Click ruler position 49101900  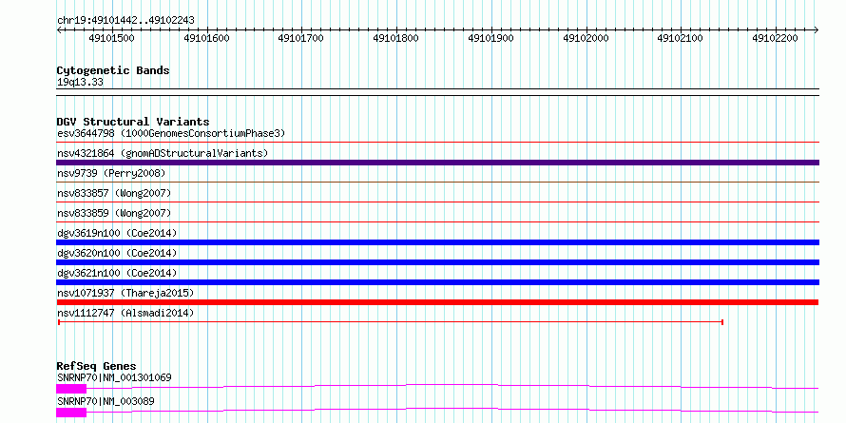tap(491, 38)
